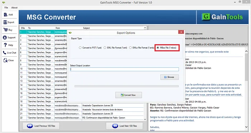Click Load Previous 100 Files button
Screen dimensions: 251x133
point(41,126)
